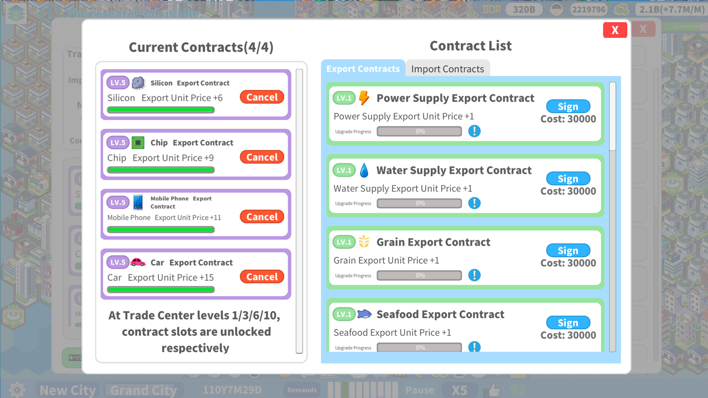Cancel the Car Export Contract

tap(262, 277)
